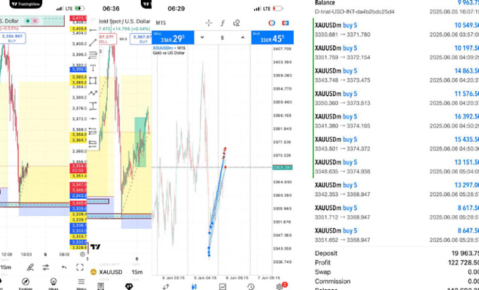Viewport: 479px width, 290px height.
Task: Tap the lot size value 5
Action: 223,37
